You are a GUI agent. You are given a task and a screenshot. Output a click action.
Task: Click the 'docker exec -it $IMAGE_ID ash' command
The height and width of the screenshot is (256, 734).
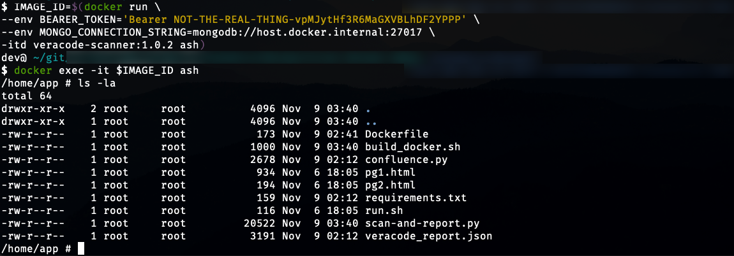106,71
